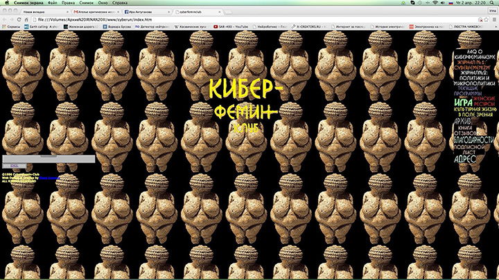Click the gray text field on page

(x=49, y=159)
